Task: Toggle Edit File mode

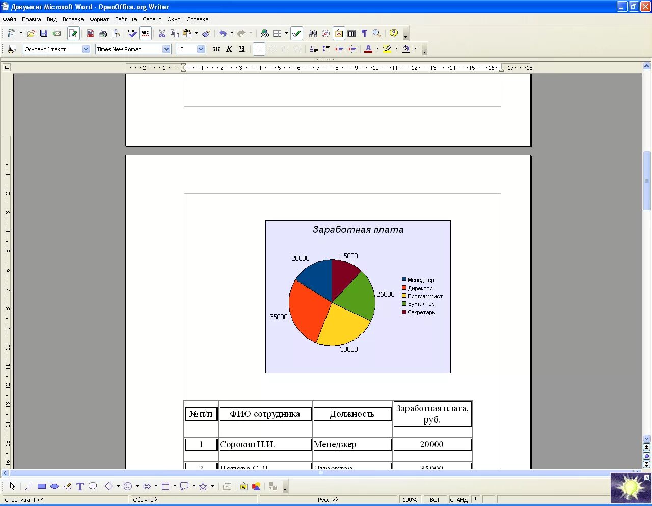Action: [x=73, y=34]
